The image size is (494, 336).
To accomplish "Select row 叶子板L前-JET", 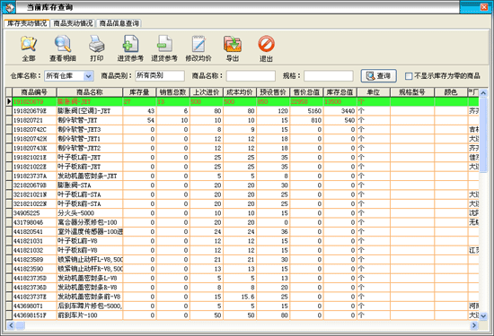I will pos(243,158).
